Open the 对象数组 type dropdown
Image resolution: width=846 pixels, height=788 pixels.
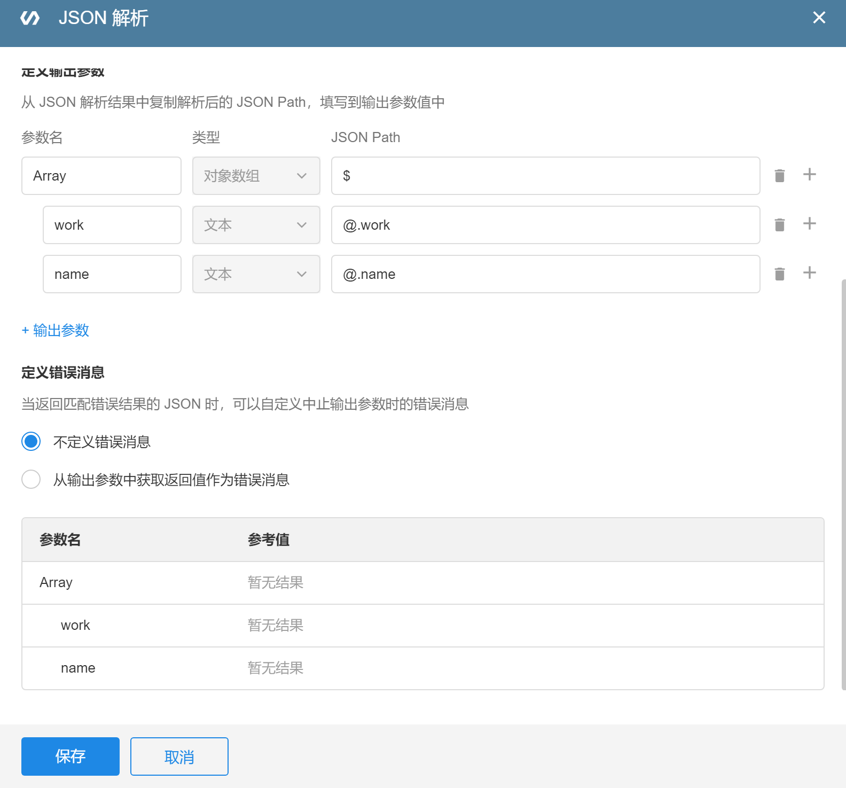[256, 176]
